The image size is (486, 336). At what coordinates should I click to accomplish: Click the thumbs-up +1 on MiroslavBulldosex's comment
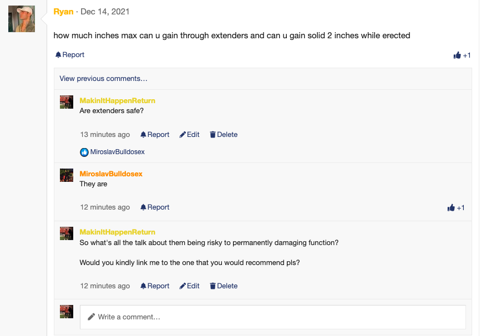455,207
